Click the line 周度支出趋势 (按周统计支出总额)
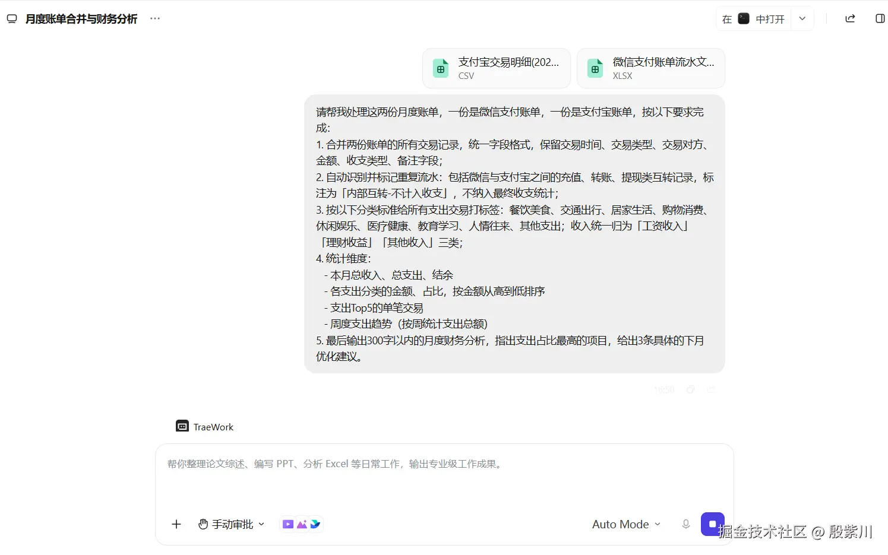 point(406,324)
